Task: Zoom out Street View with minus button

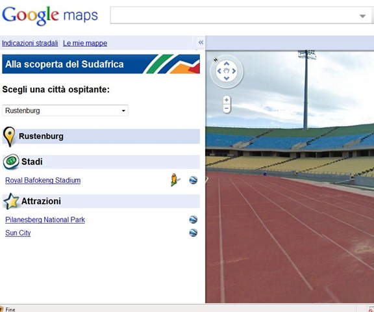Action: pos(227,109)
